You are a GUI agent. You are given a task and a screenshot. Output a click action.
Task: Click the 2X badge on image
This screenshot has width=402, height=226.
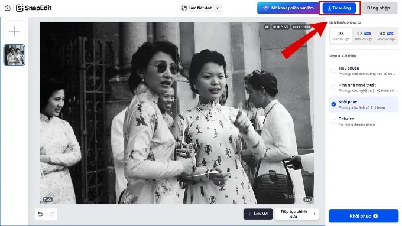267,27
